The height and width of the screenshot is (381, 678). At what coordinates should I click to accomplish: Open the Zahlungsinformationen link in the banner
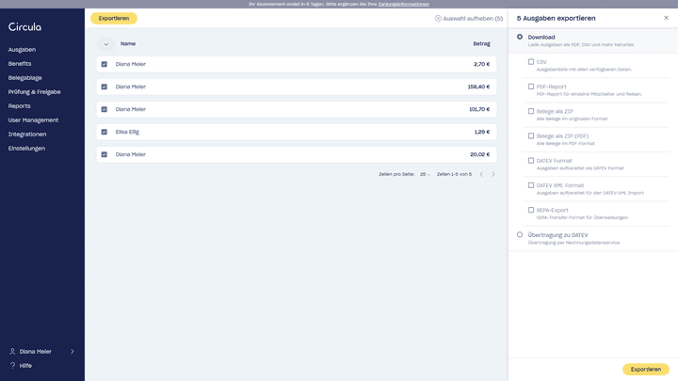403,4
